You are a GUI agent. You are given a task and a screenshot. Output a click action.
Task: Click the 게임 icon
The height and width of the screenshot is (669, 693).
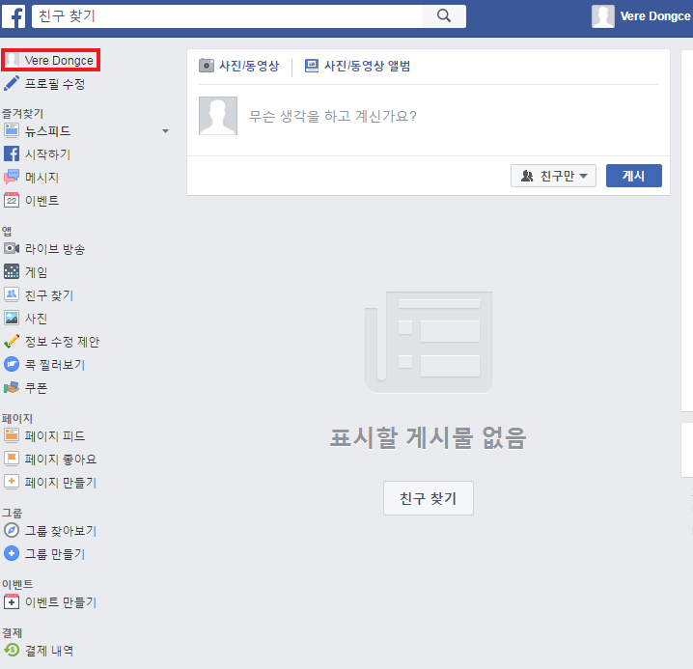tap(12, 271)
